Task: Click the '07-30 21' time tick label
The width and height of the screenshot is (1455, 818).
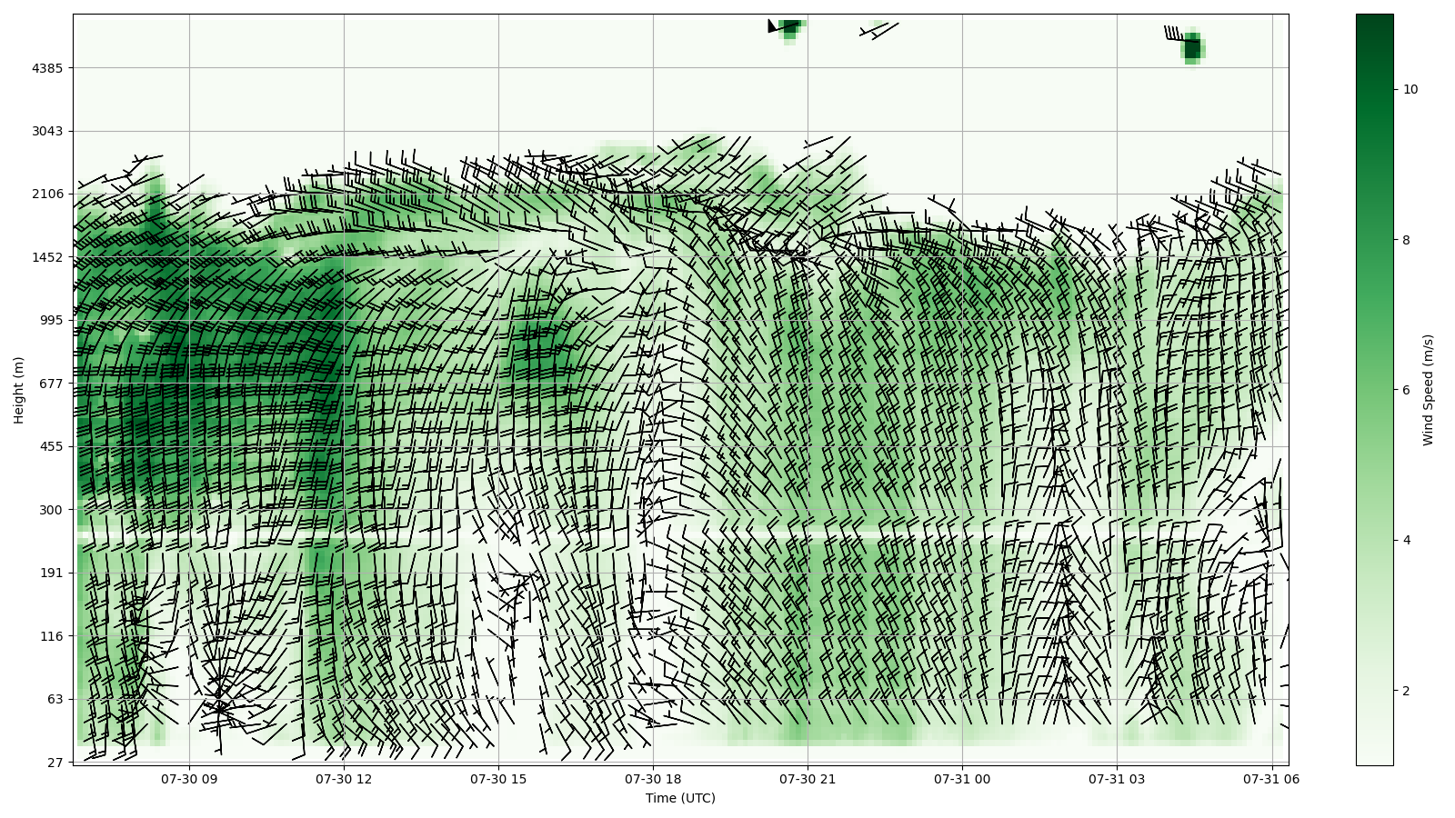Action: (808, 779)
